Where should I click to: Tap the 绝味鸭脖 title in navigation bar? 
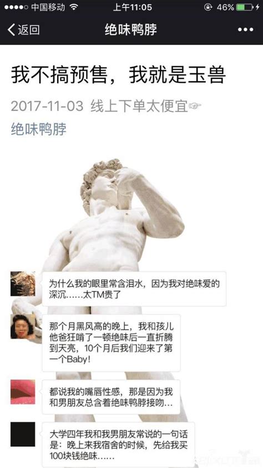[x=131, y=30]
